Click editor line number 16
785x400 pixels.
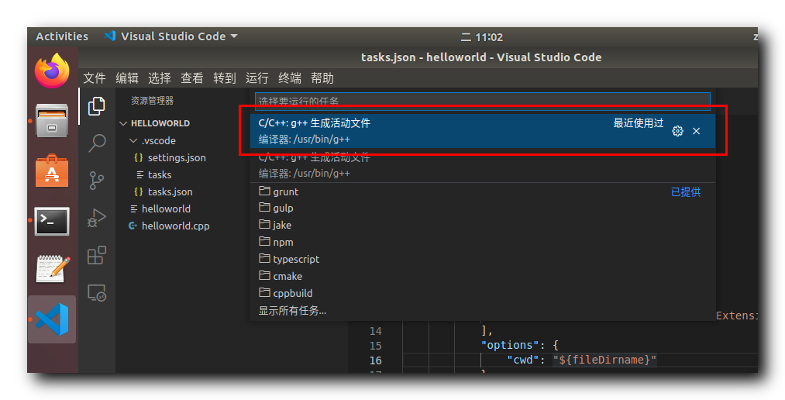point(376,360)
